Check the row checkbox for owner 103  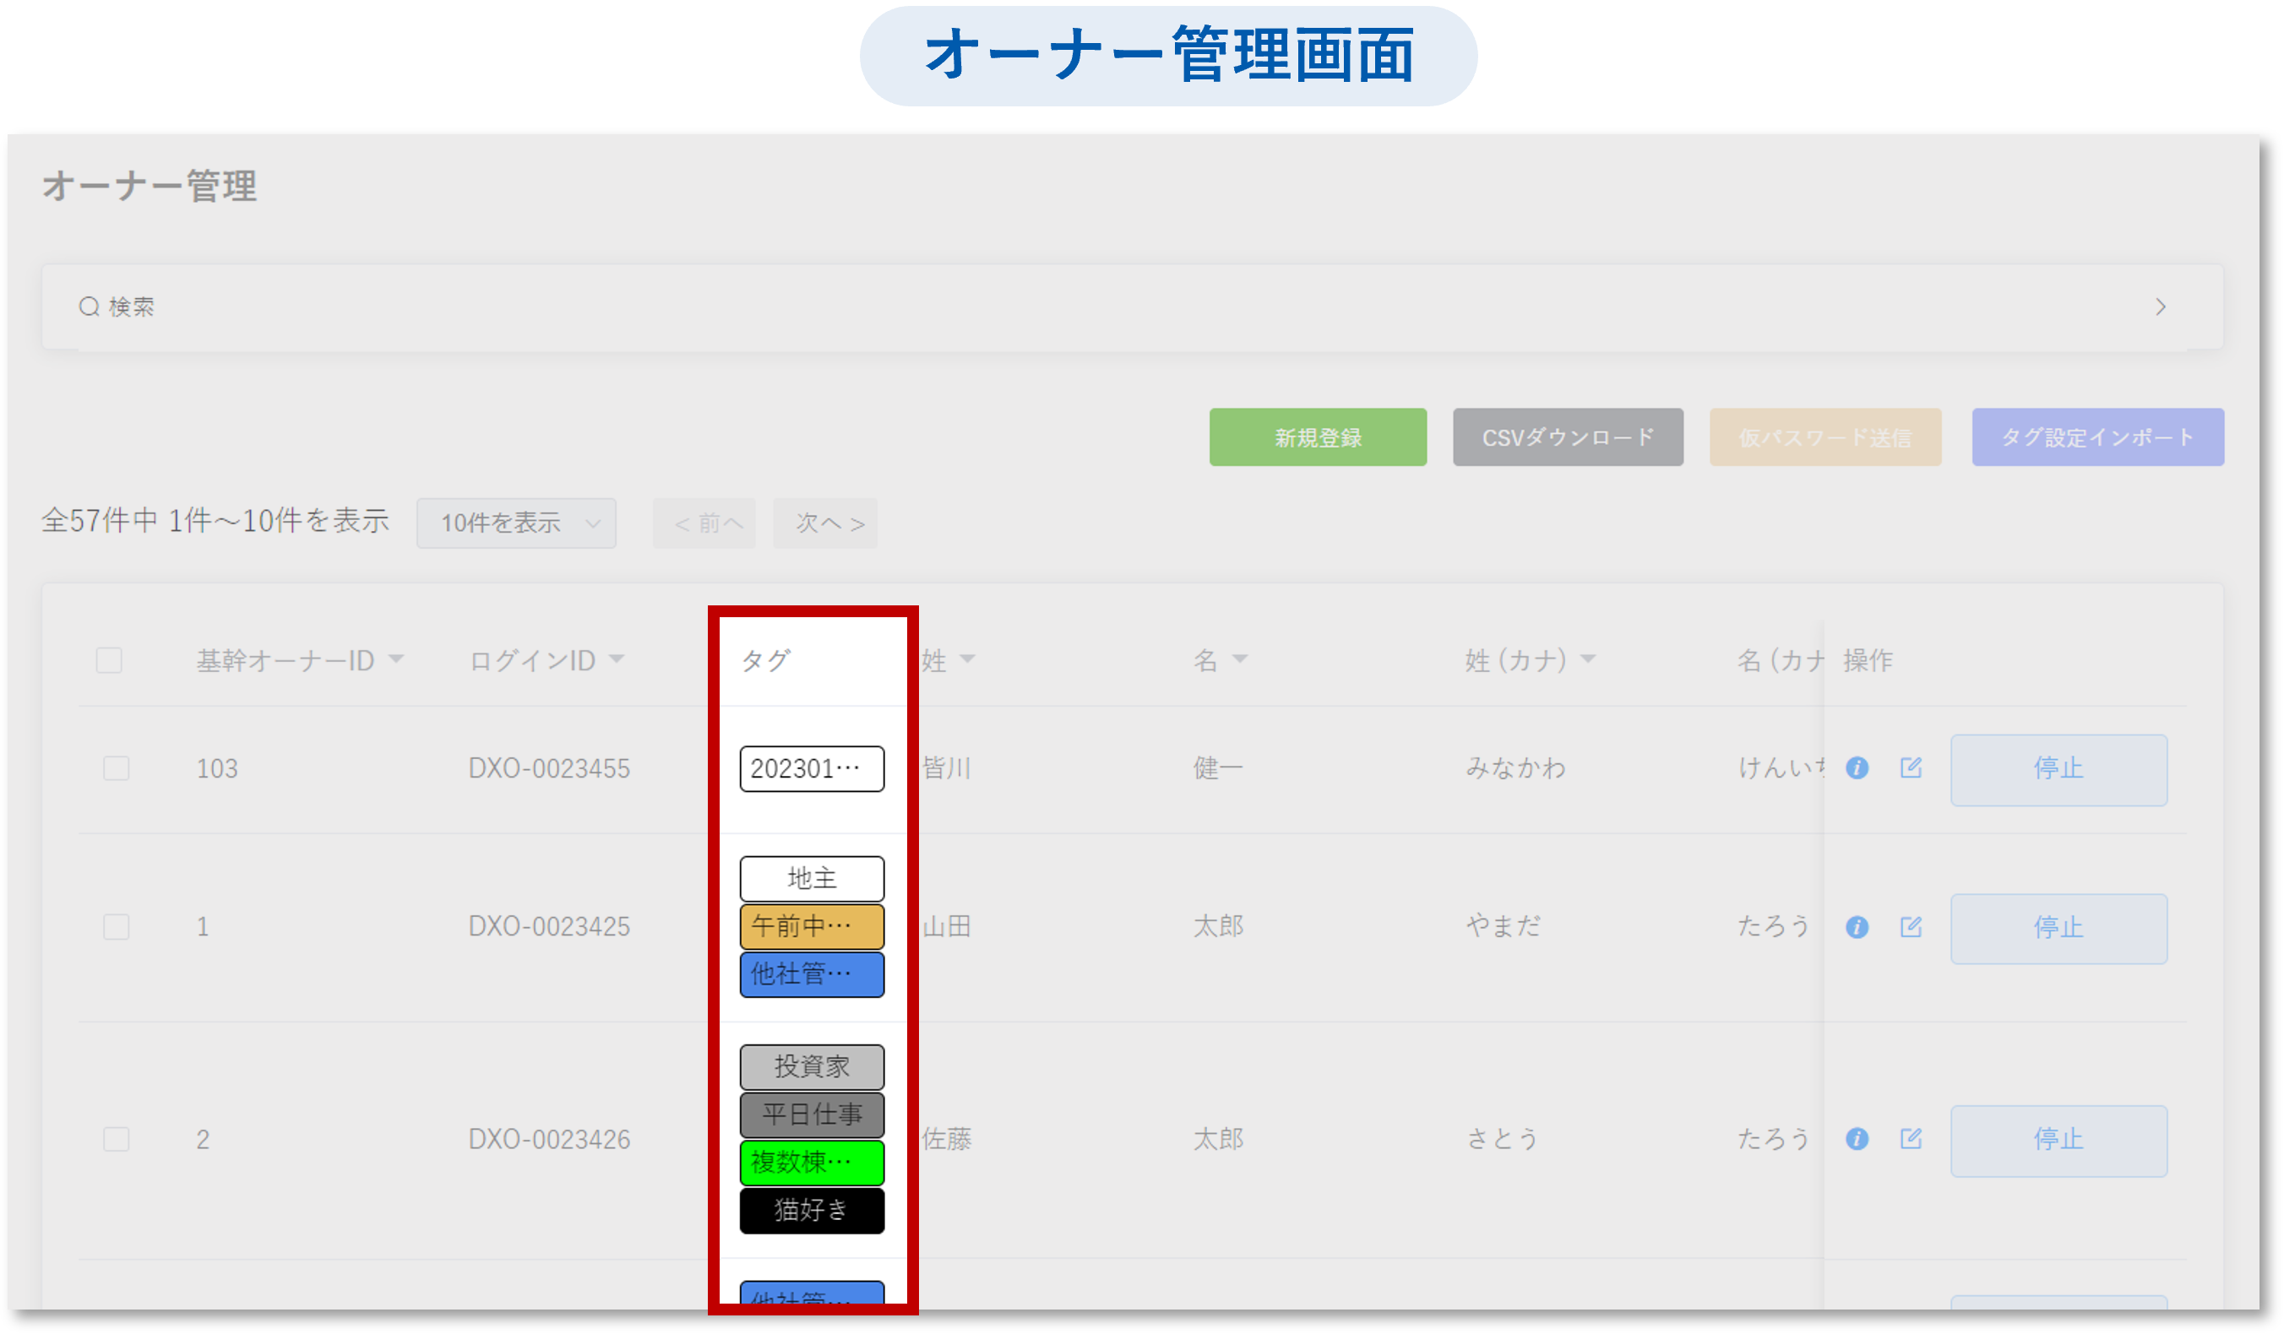116,768
